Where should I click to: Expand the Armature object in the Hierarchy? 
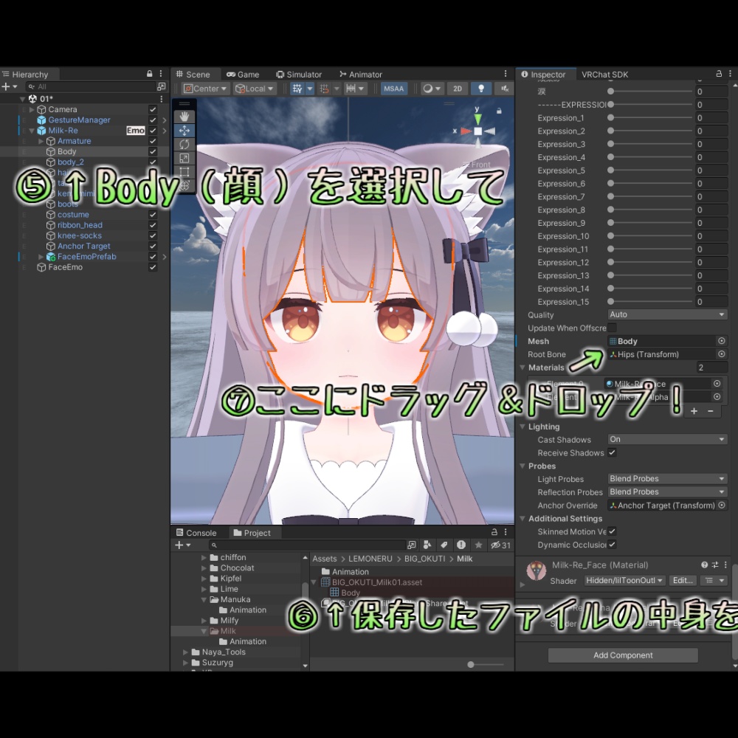pyautogui.click(x=43, y=140)
